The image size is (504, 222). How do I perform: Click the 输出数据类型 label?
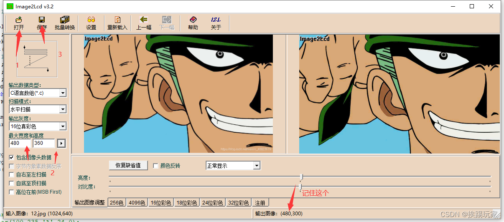click(x=25, y=85)
